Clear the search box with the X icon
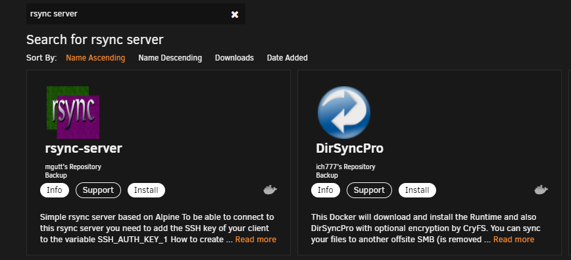 coord(235,14)
